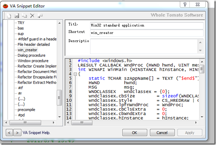This screenshot has width=216, height=145.
Task: Select the #ifdef guard in a header snippet
Action: 37,39
